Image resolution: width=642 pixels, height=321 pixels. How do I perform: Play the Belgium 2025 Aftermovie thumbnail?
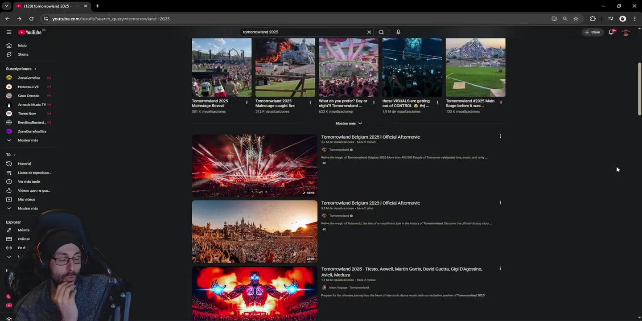[x=255, y=165]
